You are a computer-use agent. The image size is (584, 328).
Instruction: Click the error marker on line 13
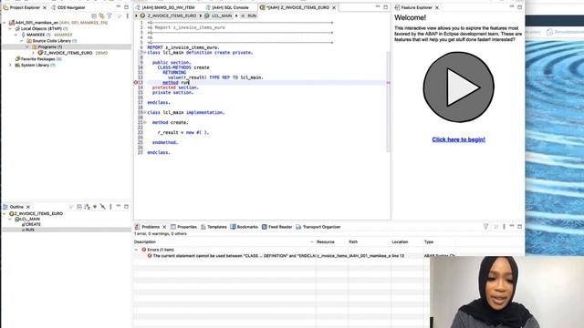click(136, 83)
